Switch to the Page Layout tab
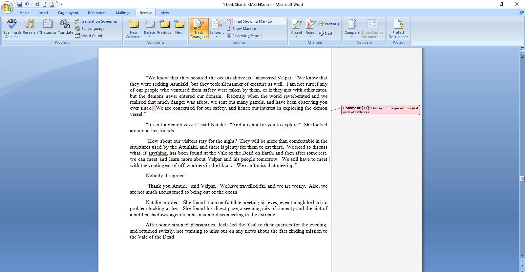 click(x=68, y=13)
